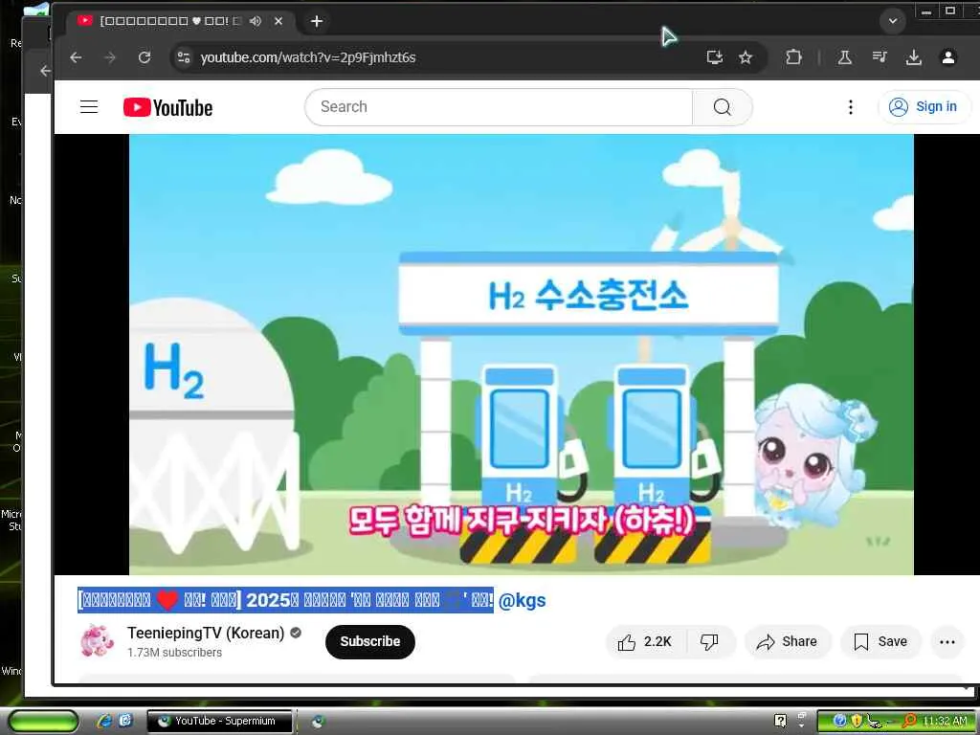Open the @kgs link in the title
Image resolution: width=980 pixels, height=735 pixels.
(x=522, y=601)
